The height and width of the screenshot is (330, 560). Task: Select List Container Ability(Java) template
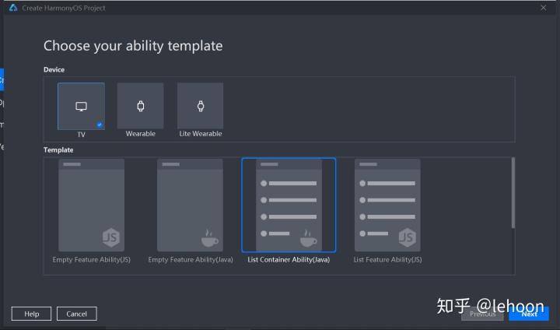289,205
